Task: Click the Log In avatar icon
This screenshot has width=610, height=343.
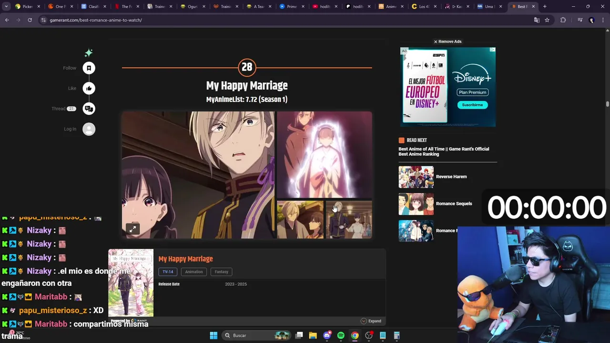Action: [x=89, y=129]
